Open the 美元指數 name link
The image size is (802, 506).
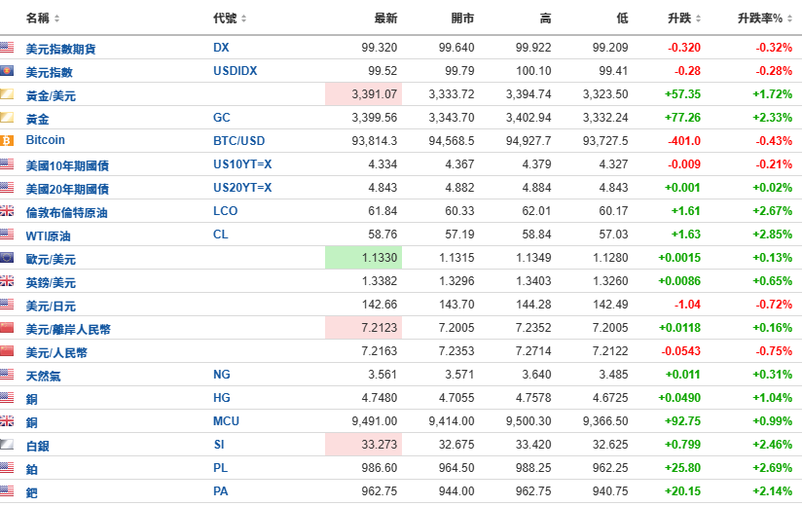[x=49, y=72]
